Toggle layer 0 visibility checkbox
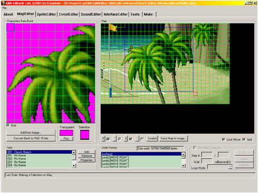 (108, 139)
